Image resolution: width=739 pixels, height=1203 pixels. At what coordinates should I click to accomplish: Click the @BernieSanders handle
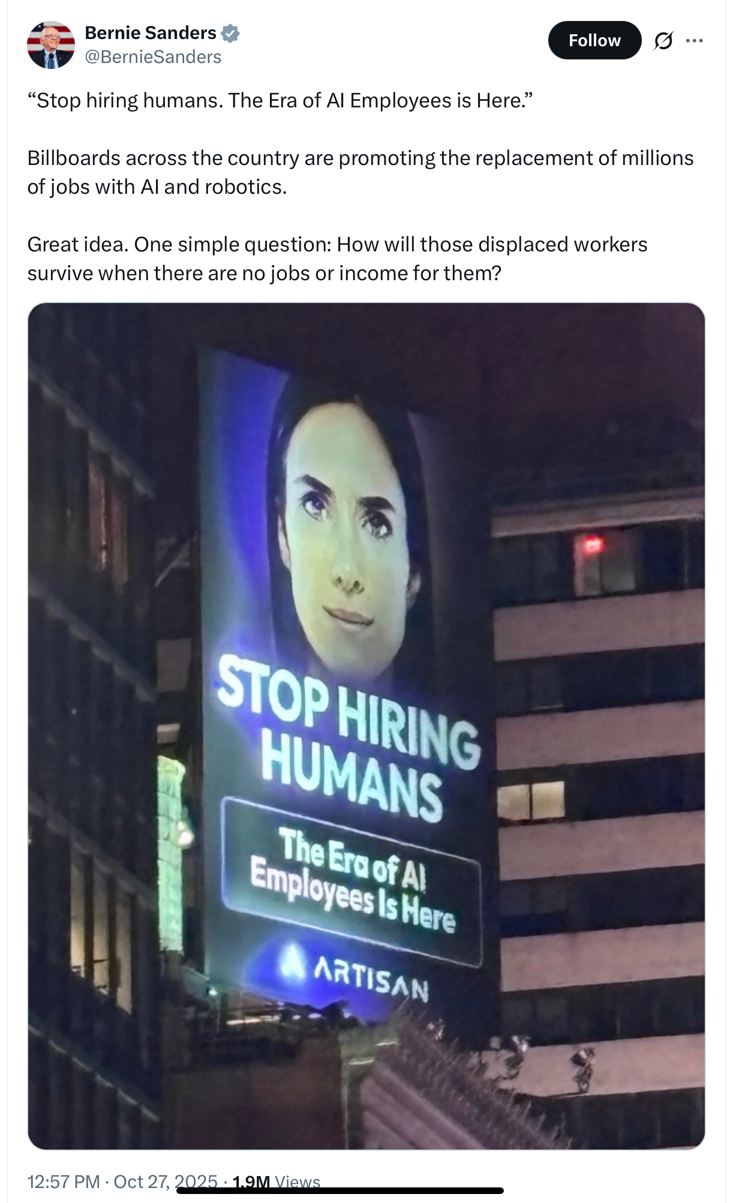(x=153, y=57)
